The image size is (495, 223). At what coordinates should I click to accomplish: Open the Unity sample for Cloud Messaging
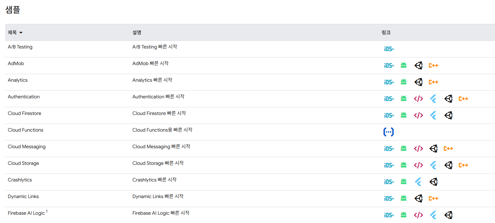click(x=433, y=149)
